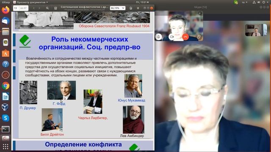This screenshot has height=152, width=271.
Task: Go to next page in document viewer
Action: point(39,8)
